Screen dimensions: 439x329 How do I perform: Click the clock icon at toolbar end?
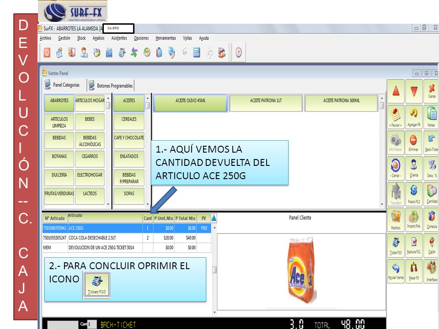click(239, 52)
